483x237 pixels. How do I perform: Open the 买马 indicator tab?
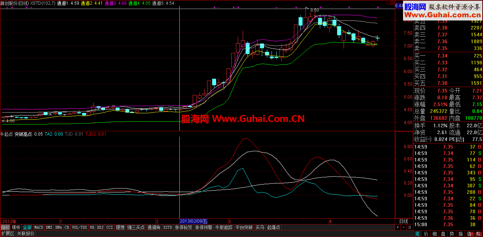click(260, 227)
